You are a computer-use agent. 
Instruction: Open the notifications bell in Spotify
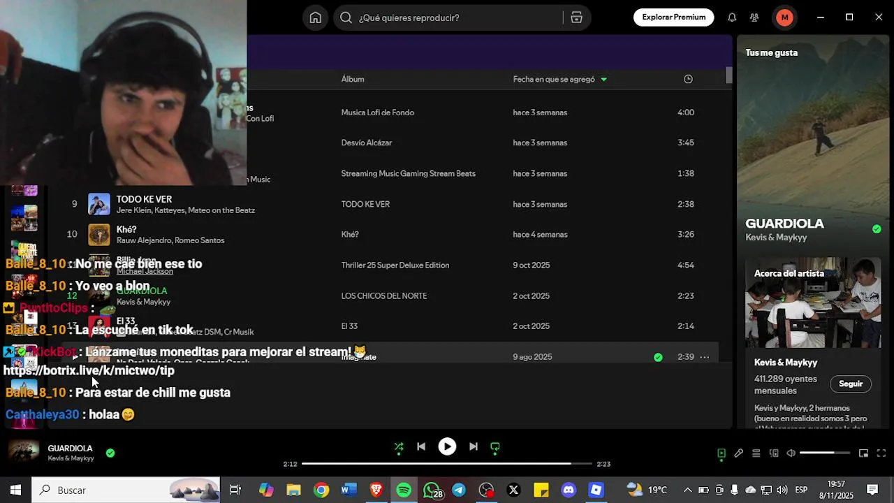[x=732, y=17]
